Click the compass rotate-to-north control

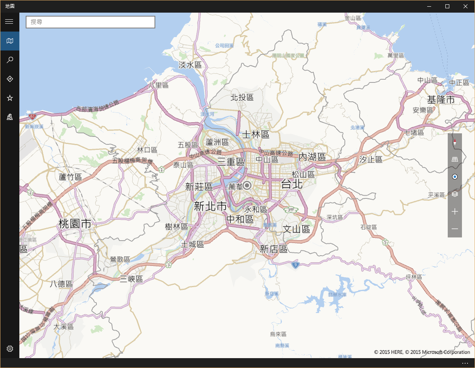(x=454, y=142)
